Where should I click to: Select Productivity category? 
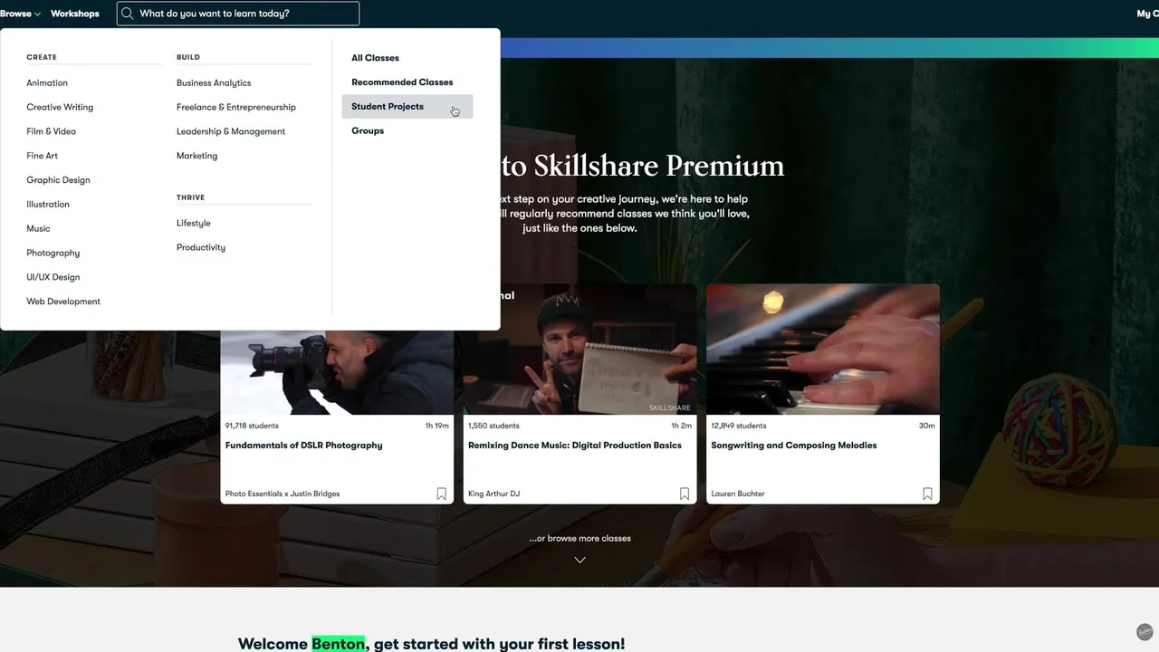201,247
